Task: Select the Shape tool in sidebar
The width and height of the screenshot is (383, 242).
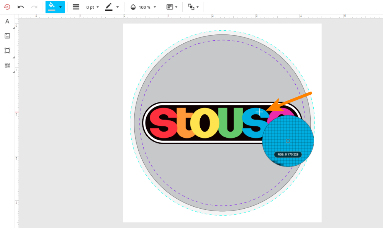Action: point(7,51)
